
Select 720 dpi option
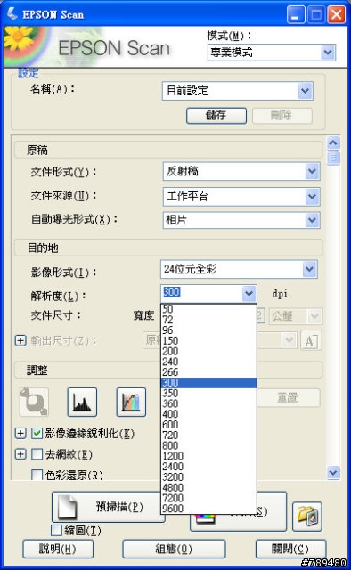click(208, 436)
